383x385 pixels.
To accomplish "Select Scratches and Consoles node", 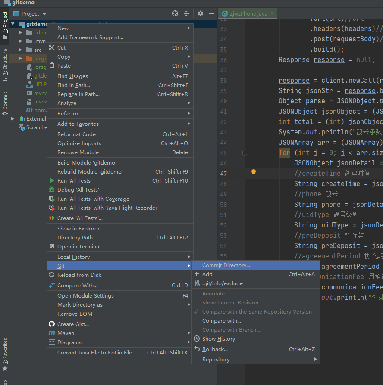I will pyautogui.click(x=32, y=127).
